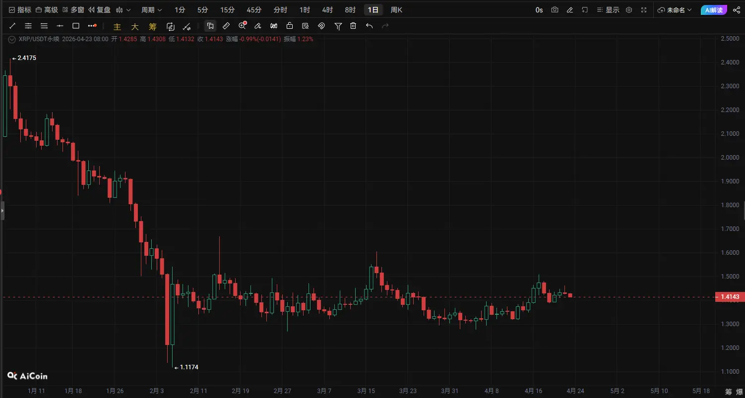This screenshot has height=398, width=745.
Task: Select the ruler measure tool
Action: [x=226, y=26]
